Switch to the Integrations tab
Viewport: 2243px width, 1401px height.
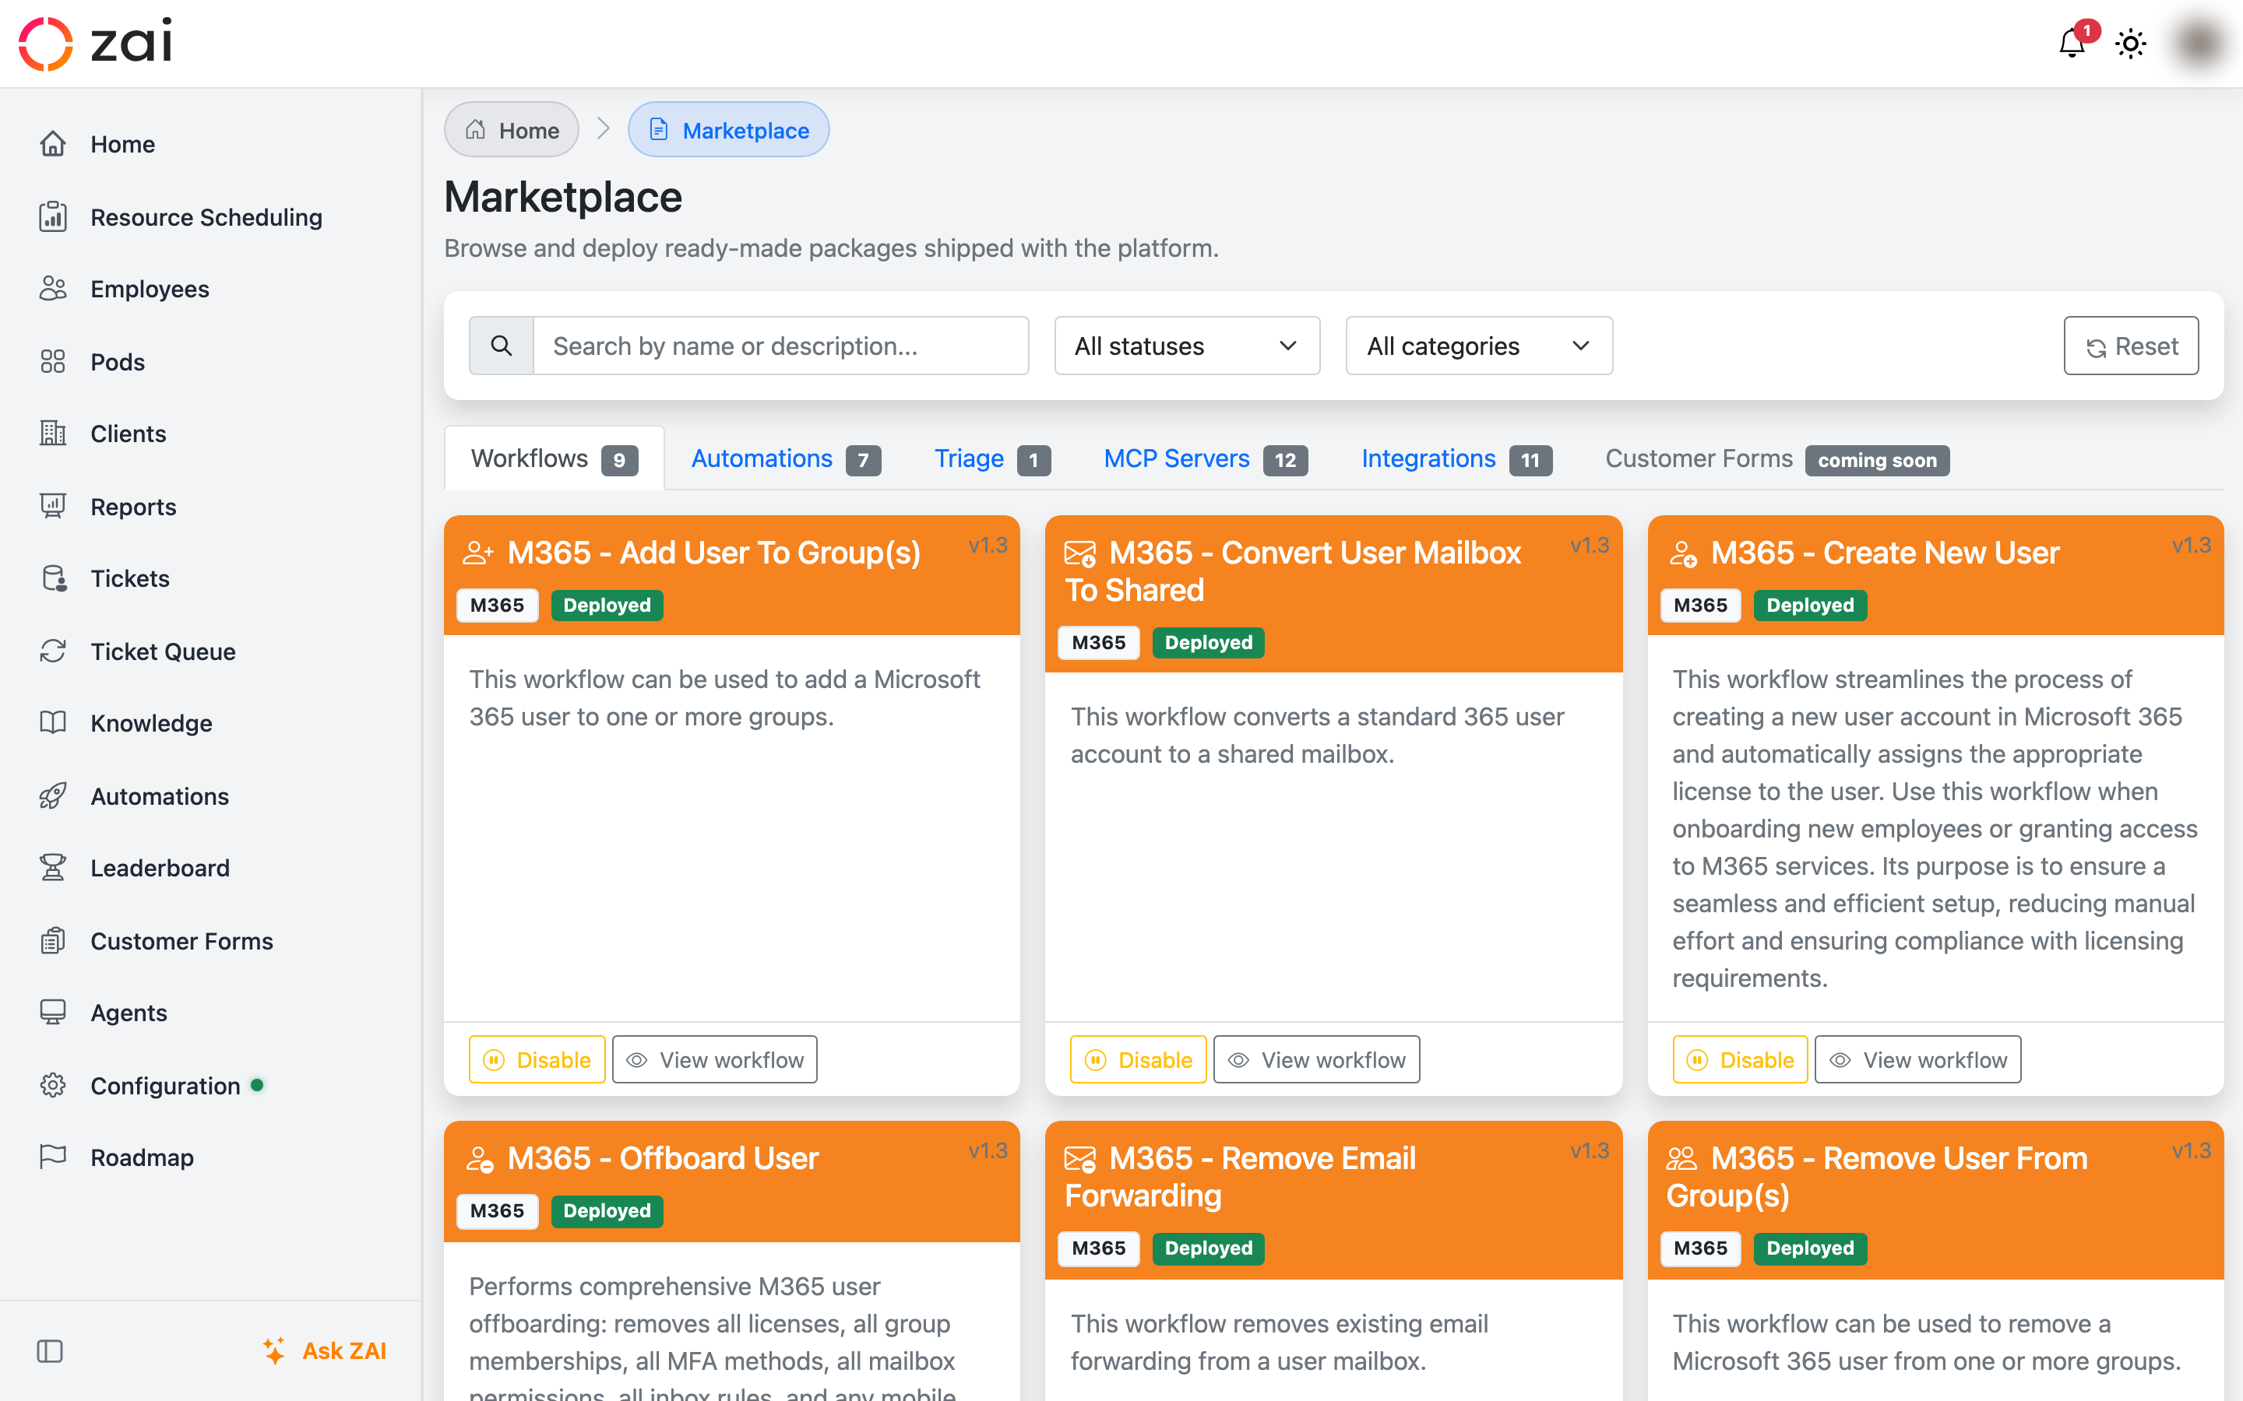pyautogui.click(x=1456, y=458)
